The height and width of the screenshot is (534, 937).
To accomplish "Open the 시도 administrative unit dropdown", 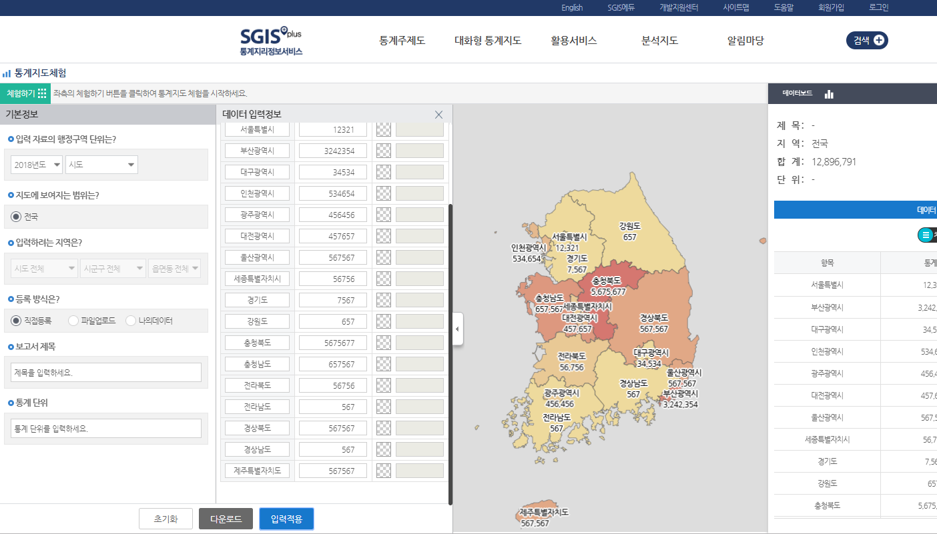I will pos(101,164).
